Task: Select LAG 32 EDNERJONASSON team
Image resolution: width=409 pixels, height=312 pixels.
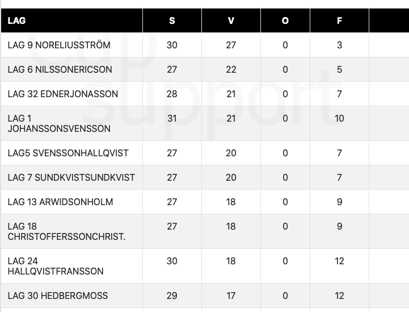Action: (x=63, y=94)
